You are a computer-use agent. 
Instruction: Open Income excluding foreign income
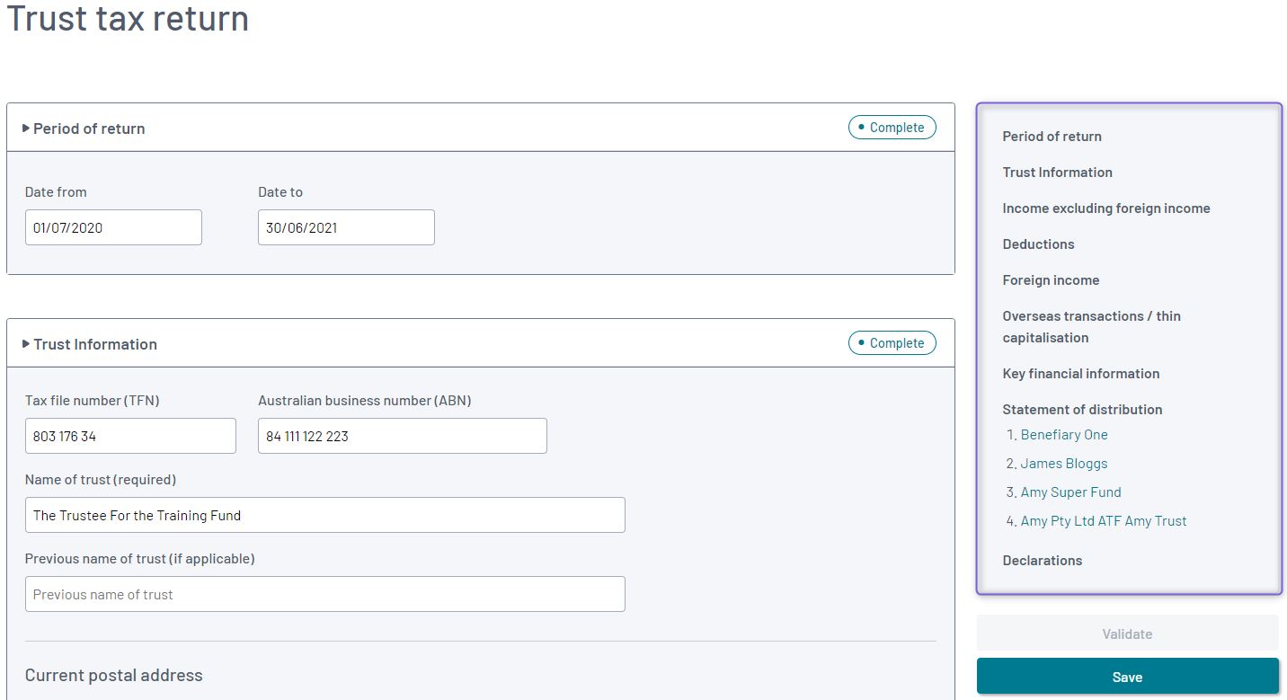1106,208
